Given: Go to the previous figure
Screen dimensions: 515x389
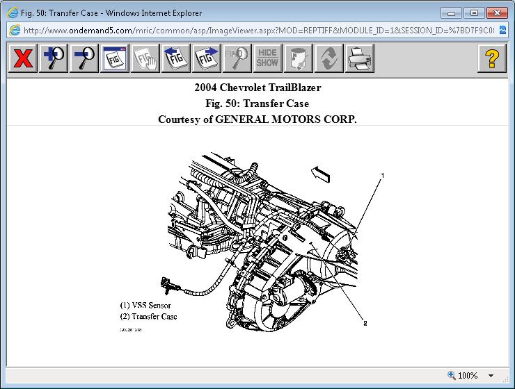Looking at the screenshot, I should coord(176,58).
